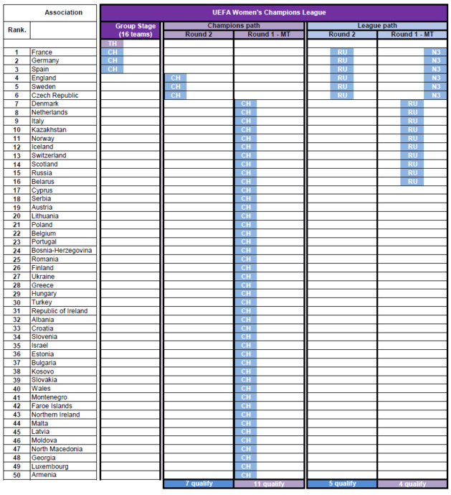Click the "Faroe Islands" association name

click(52, 406)
